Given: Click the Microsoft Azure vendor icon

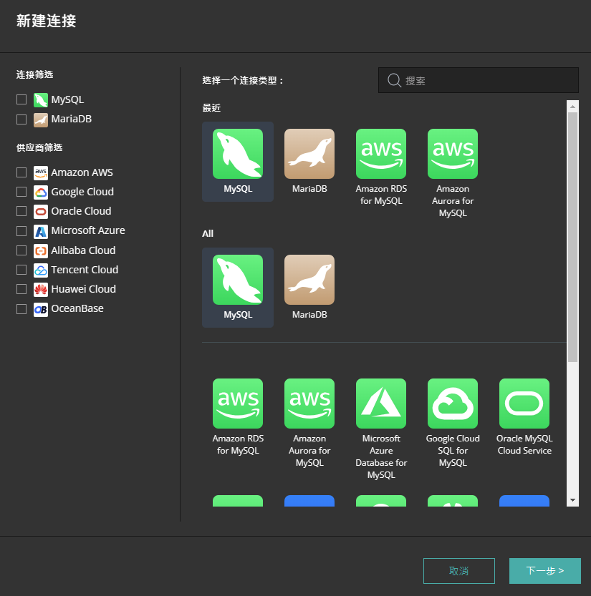Looking at the screenshot, I should coord(41,230).
